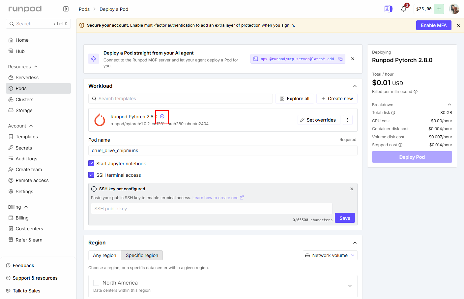Screen dimensions: 464x299
Task: Open the Hub page
Action: 38,51
